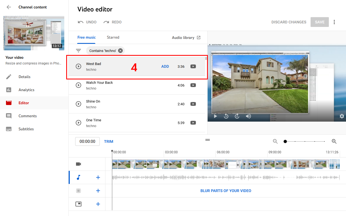This screenshot has width=346, height=216.
Task: Zoom out the timeline with magnifier
Action: [x=275, y=141]
